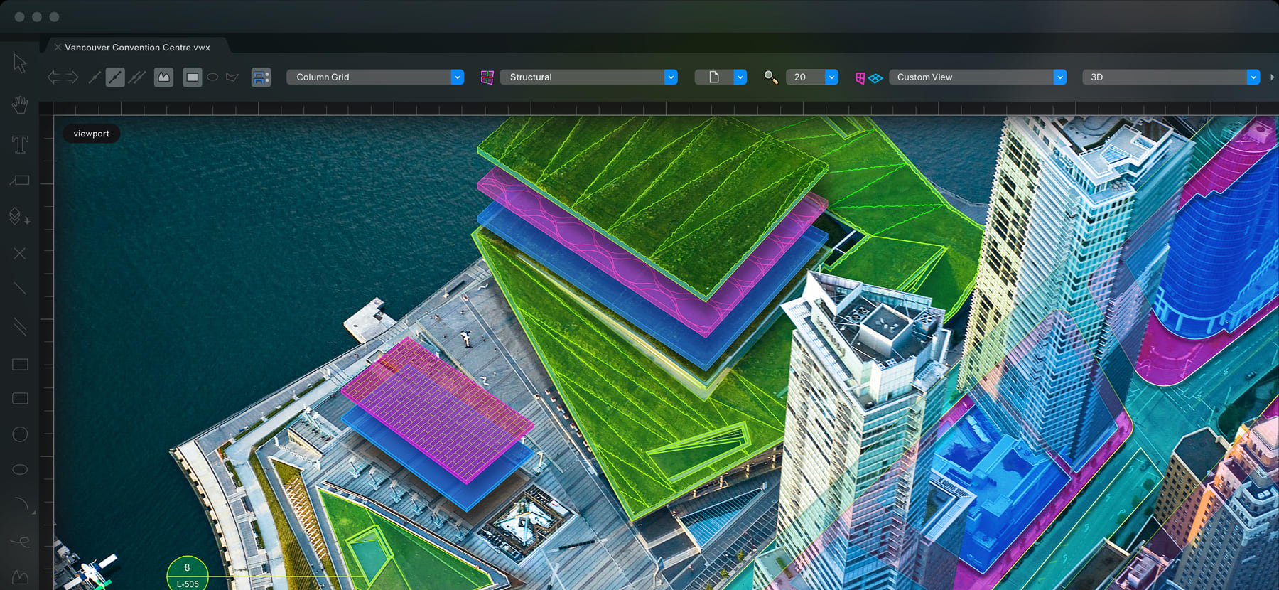The height and width of the screenshot is (590, 1279).
Task: Select the stacked layers symbol tool
Action: coord(20,216)
